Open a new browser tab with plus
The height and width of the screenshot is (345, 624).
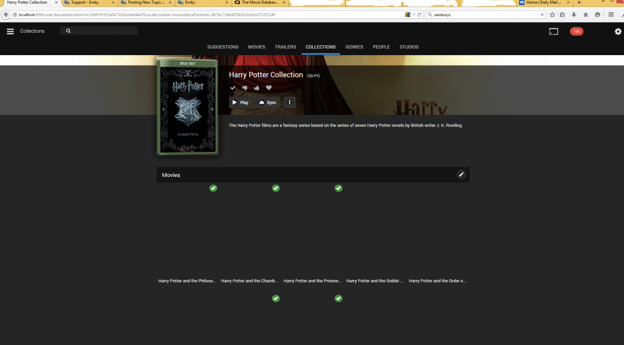[579, 3]
